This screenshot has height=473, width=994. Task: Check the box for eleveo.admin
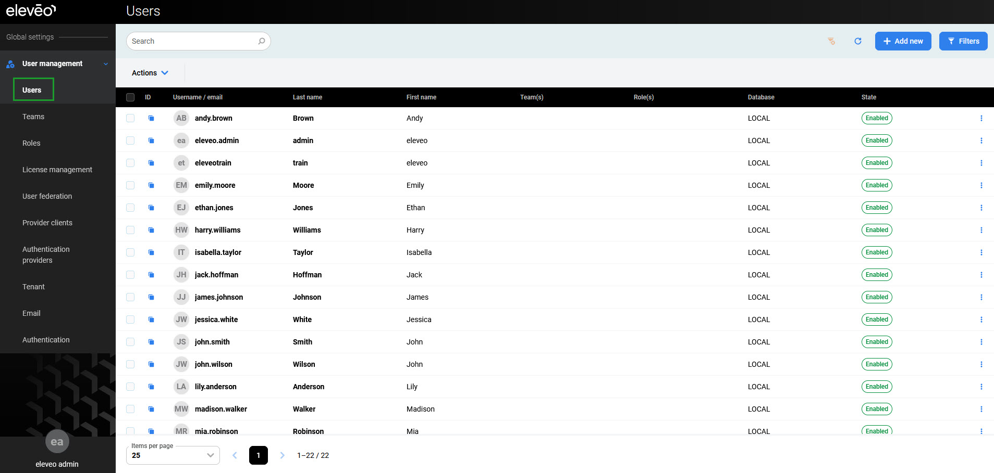pyautogui.click(x=130, y=140)
